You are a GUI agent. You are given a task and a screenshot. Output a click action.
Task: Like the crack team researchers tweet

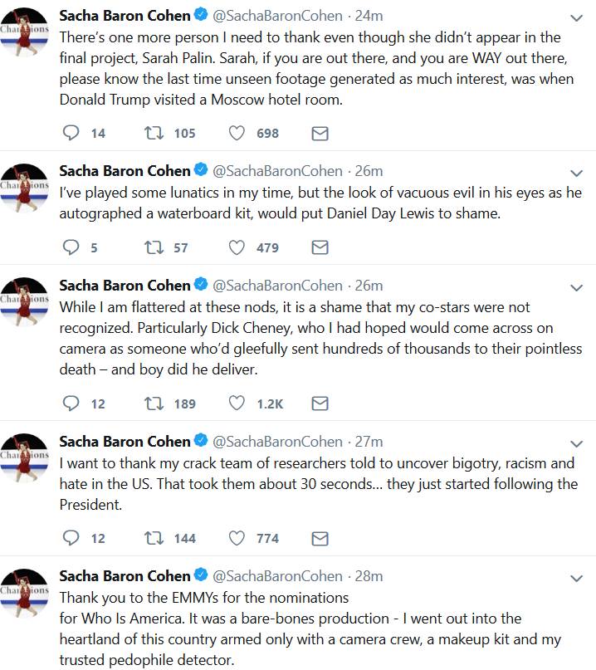pos(237,538)
